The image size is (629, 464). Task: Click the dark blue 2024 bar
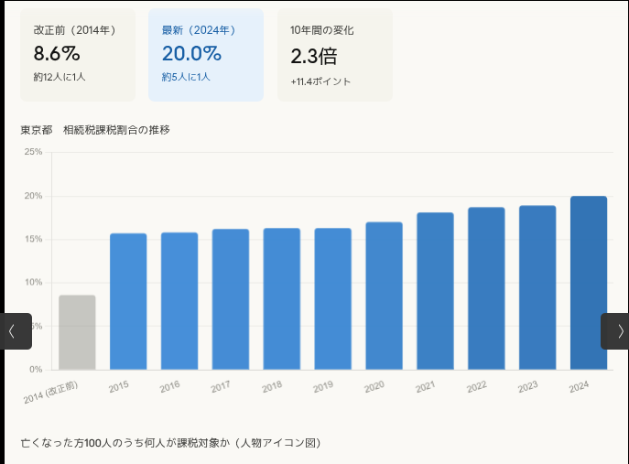(589, 283)
